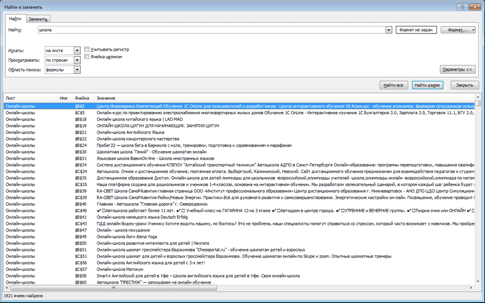Image resolution: width=485 pixels, height=303 pixels.
Task: Select the result beginning 'ПДД онлайн Видео-уроки'
Action: (x=239, y=224)
